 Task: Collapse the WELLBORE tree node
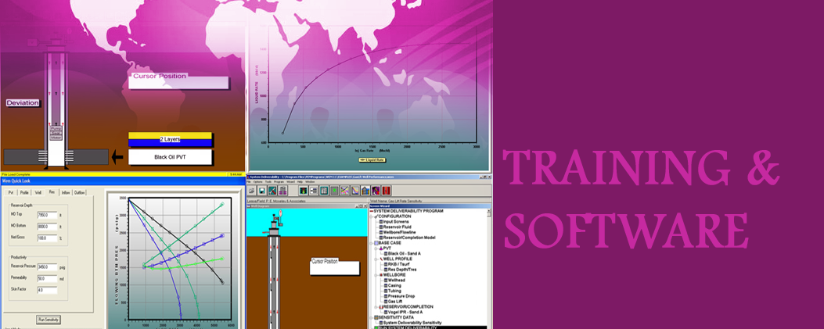376,275
